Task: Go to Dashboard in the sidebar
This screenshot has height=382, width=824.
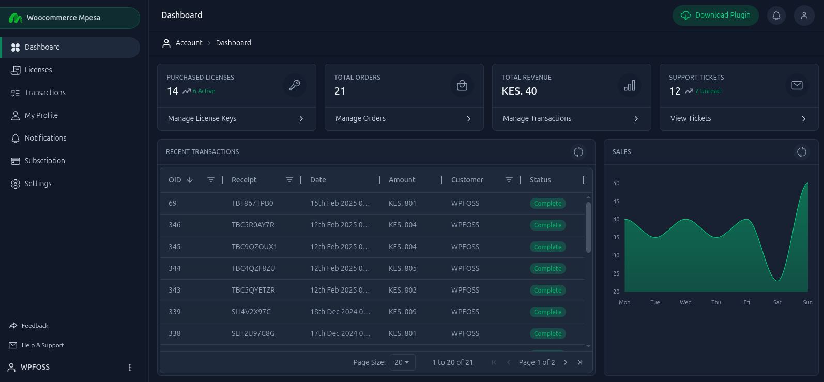Action: point(70,47)
